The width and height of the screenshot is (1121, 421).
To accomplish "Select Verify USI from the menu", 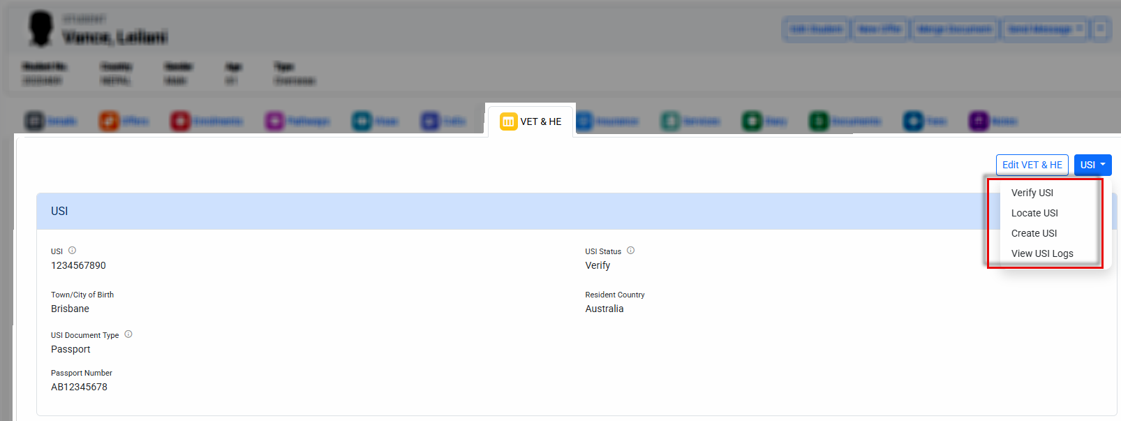I will tap(1032, 193).
